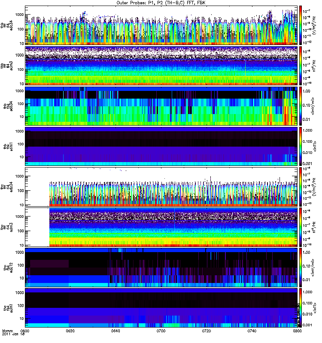Screen dimensions: 322x343
Task: Click the color bar next to the thb scm3 spectrogram
Action: [x=301, y=66]
